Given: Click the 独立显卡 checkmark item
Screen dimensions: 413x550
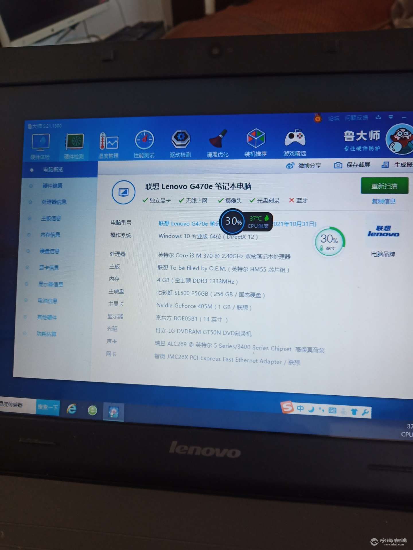Looking at the screenshot, I should coord(157,201).
